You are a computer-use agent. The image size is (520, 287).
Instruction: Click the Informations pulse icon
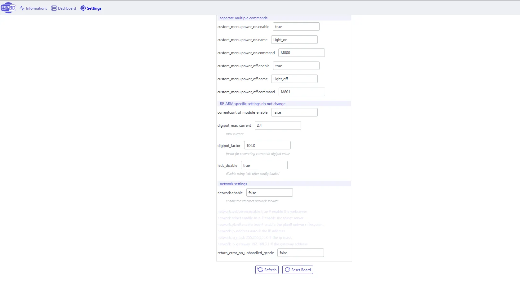[x=22, y=8]
